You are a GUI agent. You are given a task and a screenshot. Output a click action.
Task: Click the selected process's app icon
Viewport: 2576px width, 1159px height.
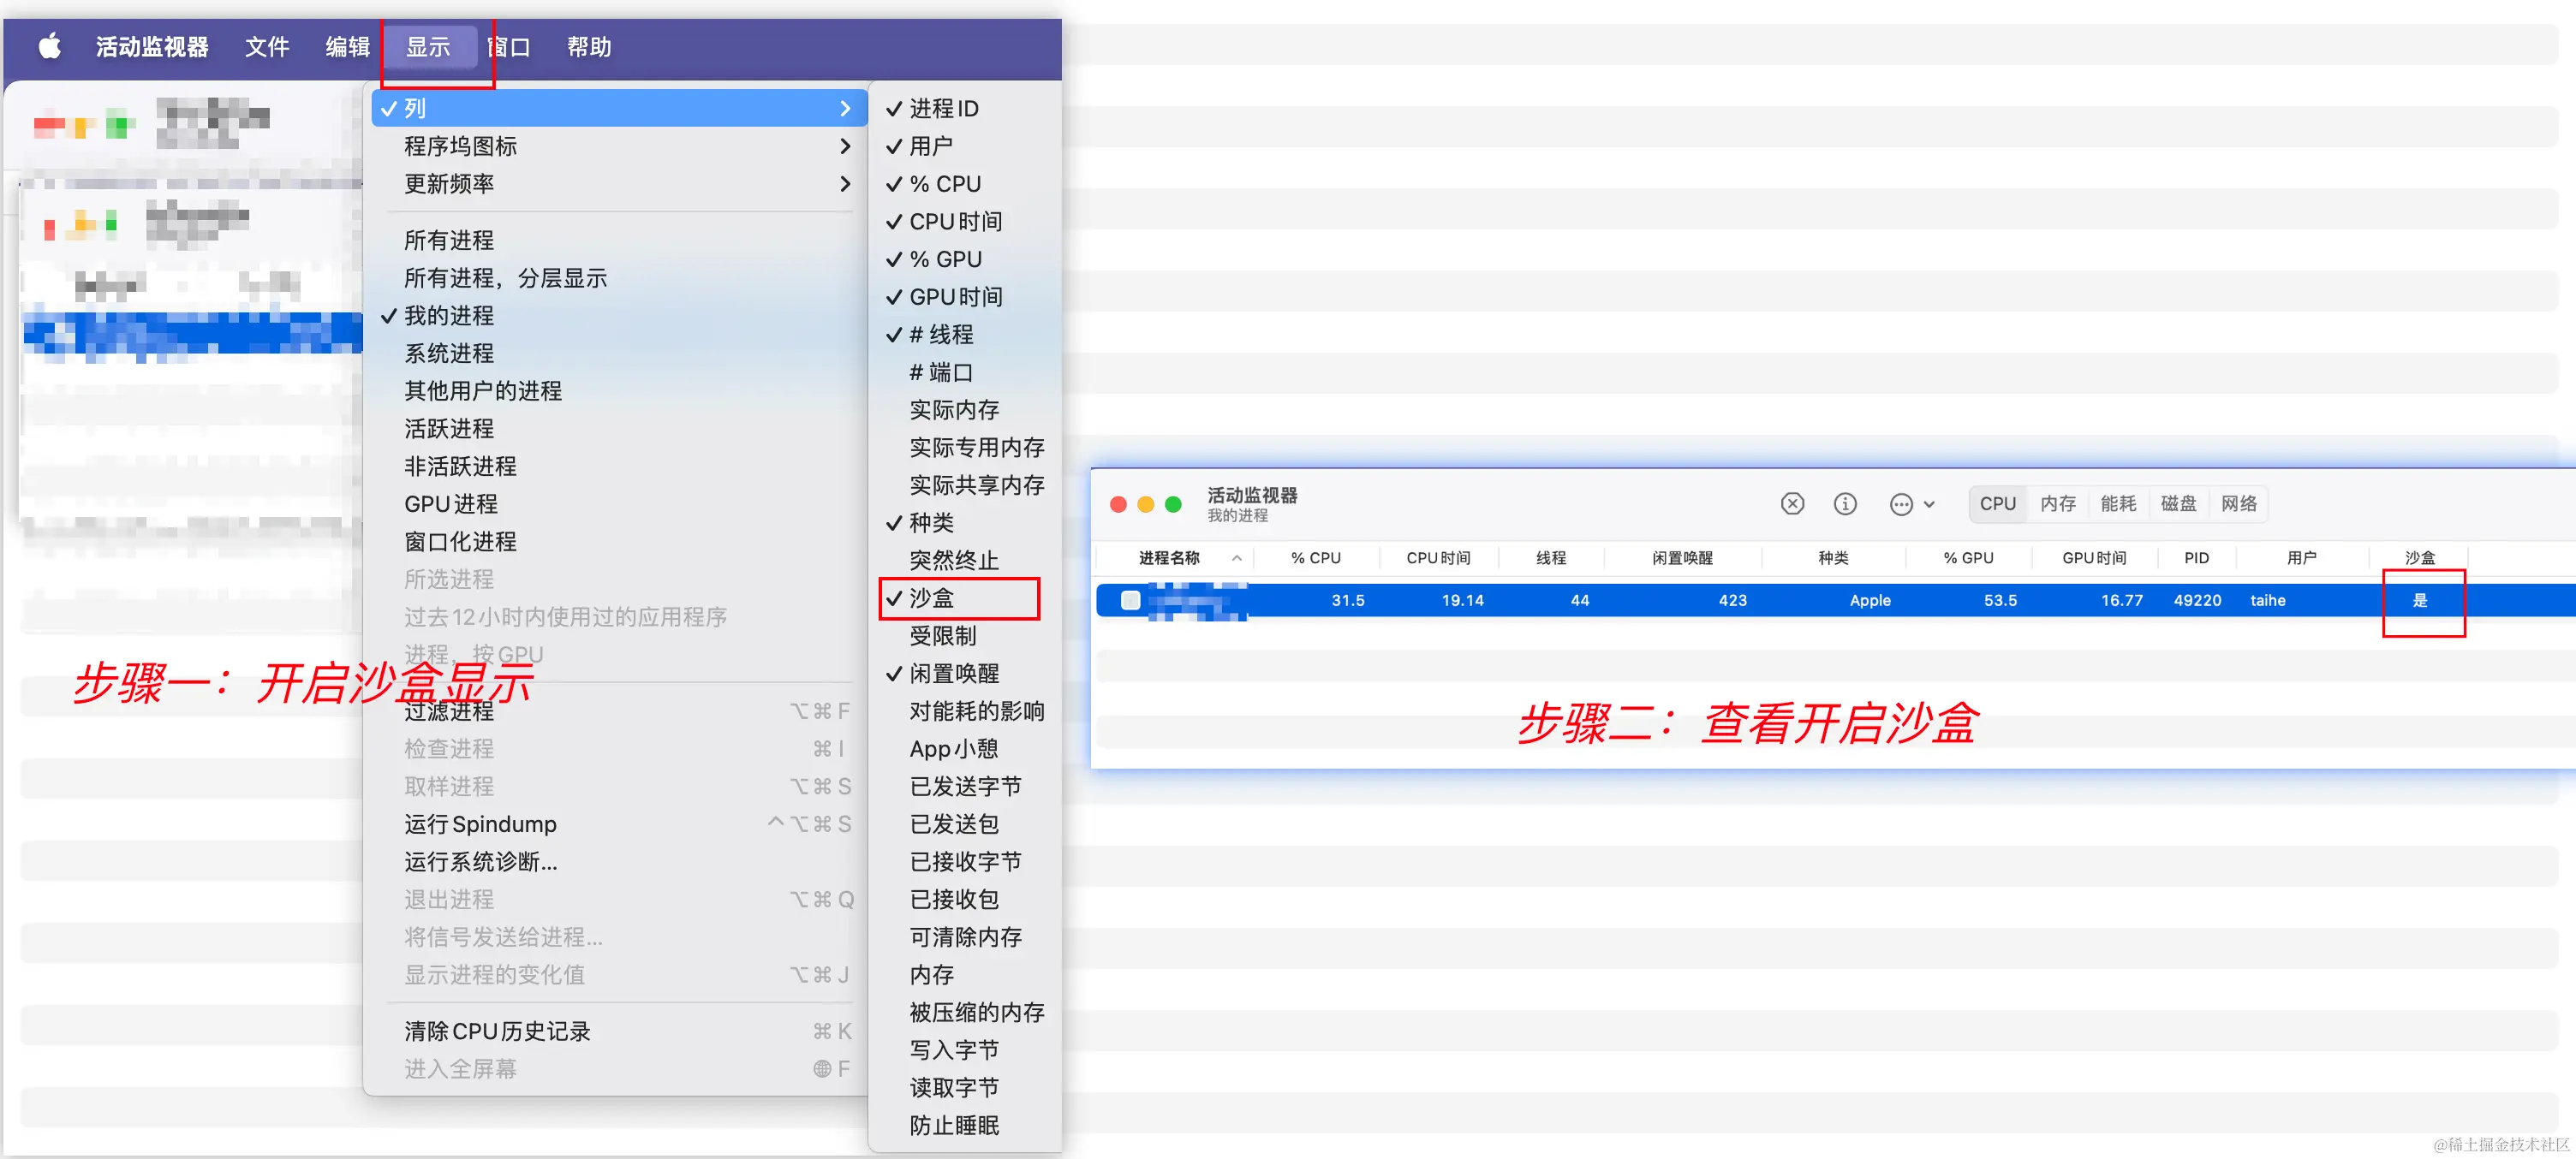(1130, 601)
